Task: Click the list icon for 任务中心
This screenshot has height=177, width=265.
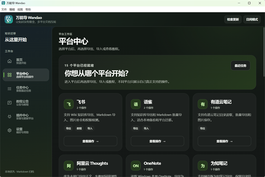Action: click(10, 89)
